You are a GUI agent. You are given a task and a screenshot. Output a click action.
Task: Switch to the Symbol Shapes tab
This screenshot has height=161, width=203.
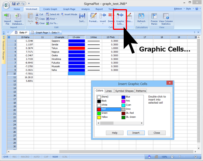pos(124,91)
